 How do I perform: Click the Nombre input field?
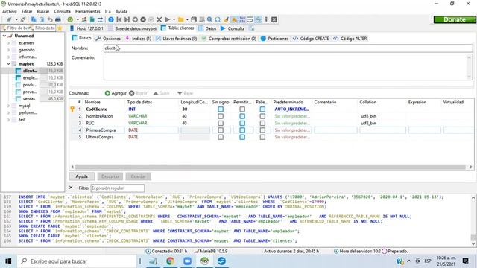point(288,48)
